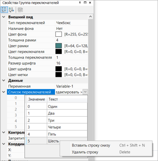Sort properties alphabetically with A-Z icon
Image resolution: width=158 pixels, height=161 pixels.
[11, 10]
